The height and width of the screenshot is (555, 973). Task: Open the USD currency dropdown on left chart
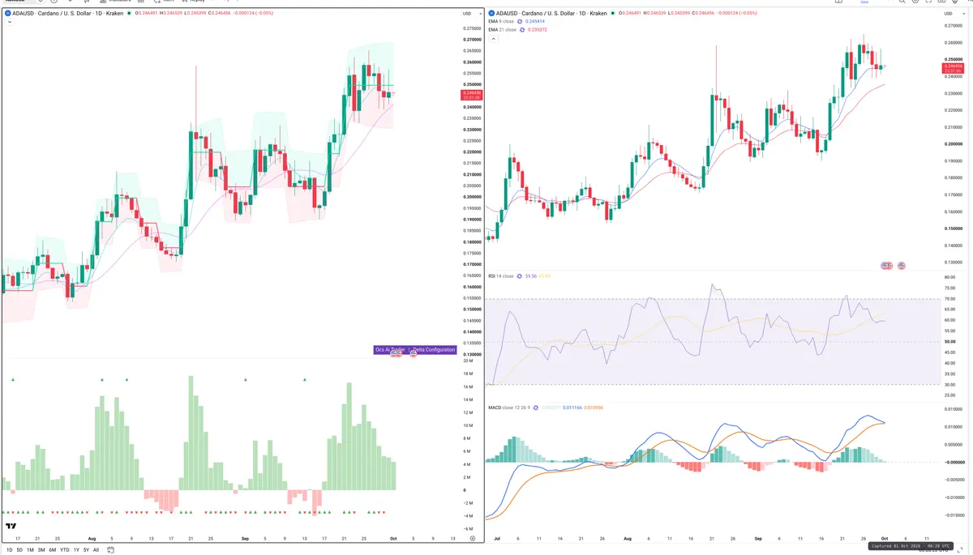[x=466, y=14]
